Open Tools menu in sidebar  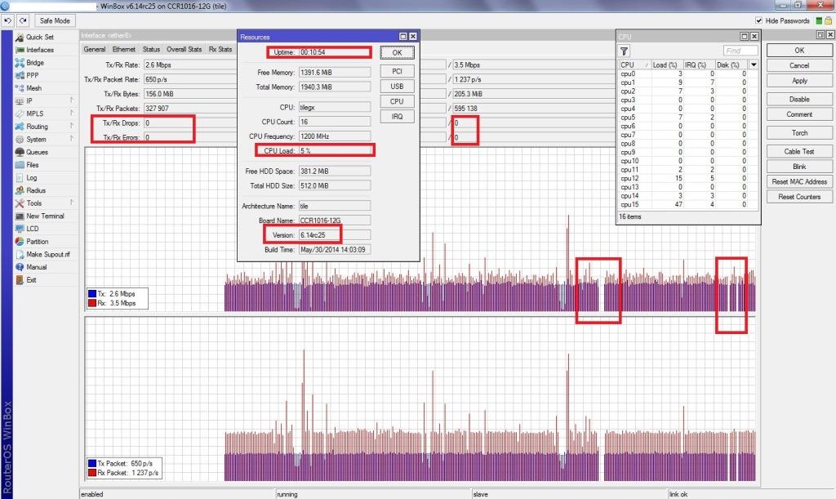[x=34, y=203]
